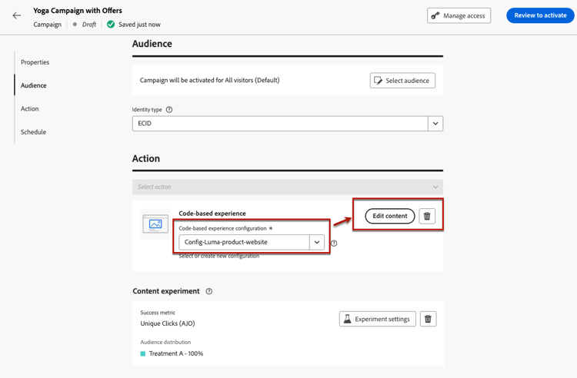This screenshot has height=378, width=577.
Task: Open help next to configuration dropdown
Action: [x=334, y=244]
